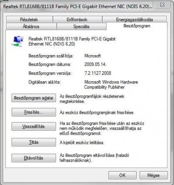
Task: Click Eltávolítás to uninstall driver
Action: (33, 158)
